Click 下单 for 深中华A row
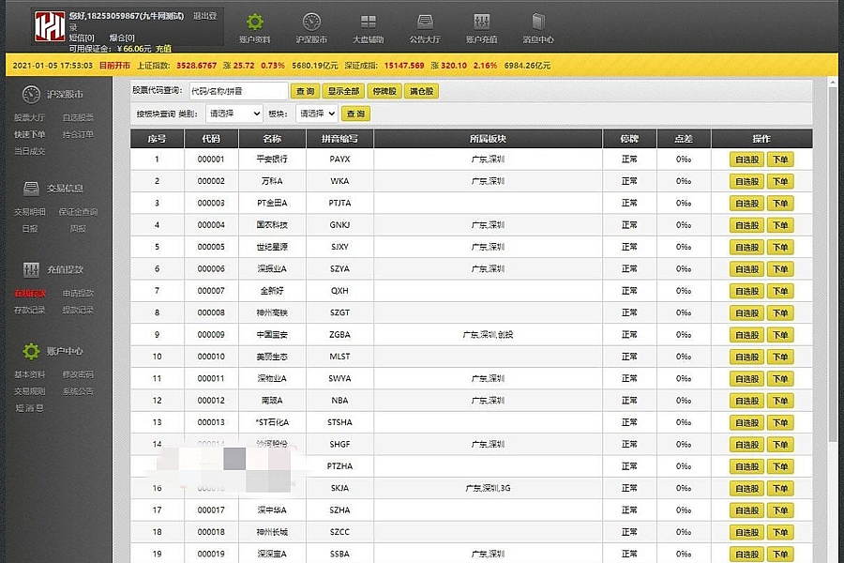 (780, 510)
